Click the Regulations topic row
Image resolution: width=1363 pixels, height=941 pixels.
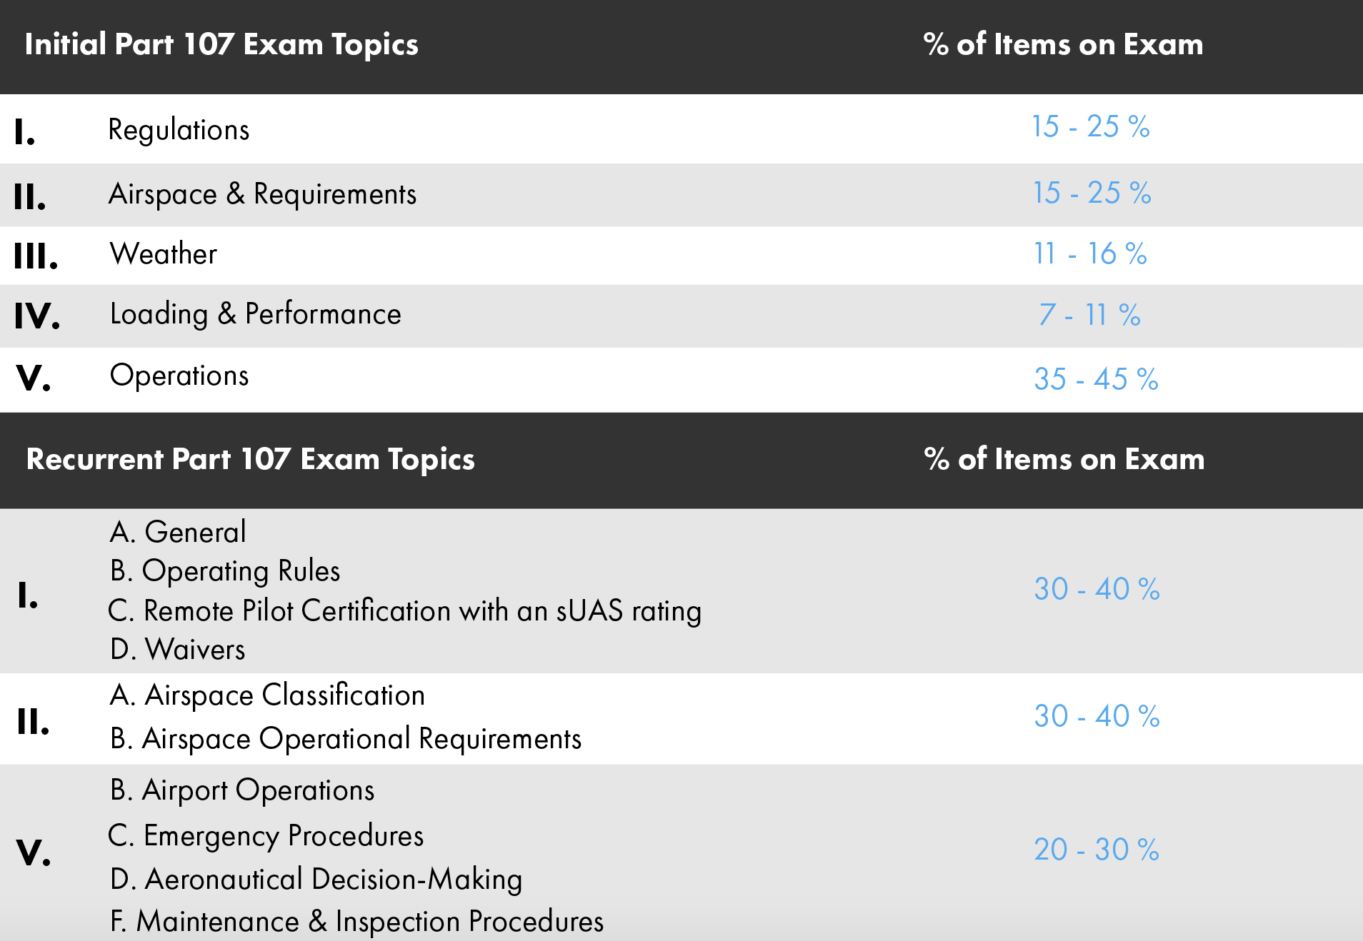(681, 129)
